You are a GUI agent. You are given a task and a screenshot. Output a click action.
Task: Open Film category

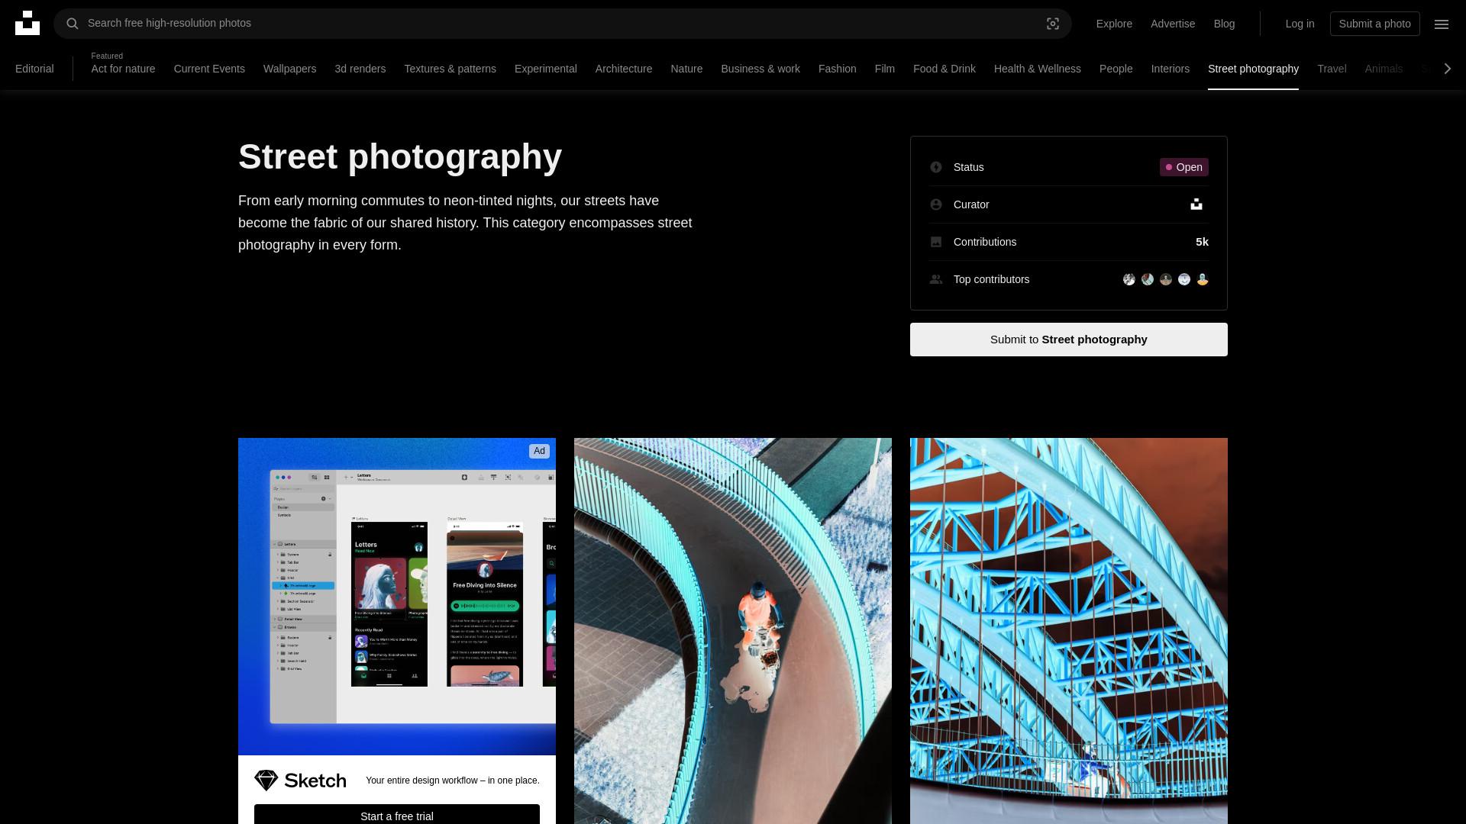click(x=884, y=69)
